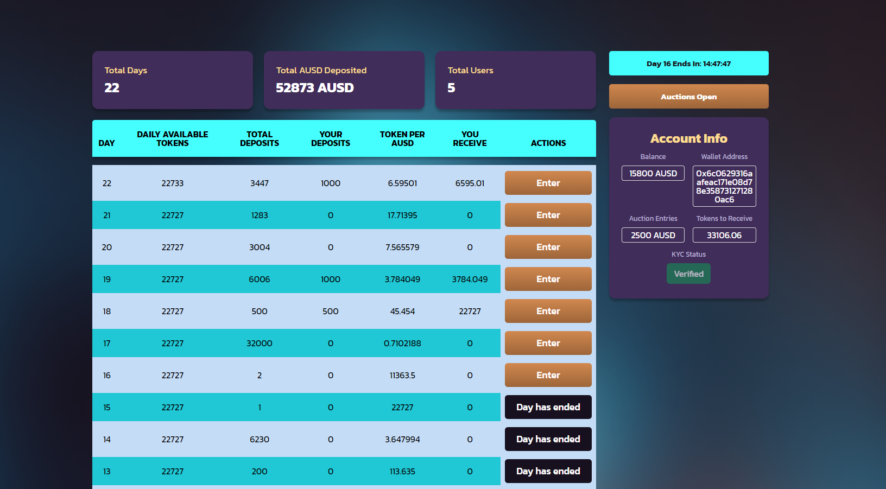Click the Total Days stat card
This screenshot has height=489, width=886.
click(172, 80)
